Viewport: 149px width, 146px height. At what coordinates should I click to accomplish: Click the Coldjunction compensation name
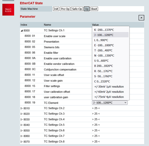(60, 69)
